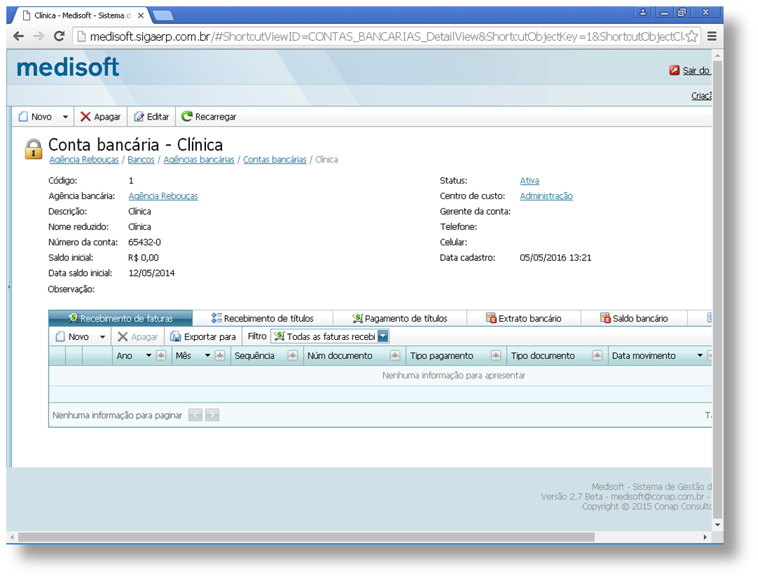Open the Chrome hamburger menu
The width and height of the screenshot is (758, 579).
712,37
